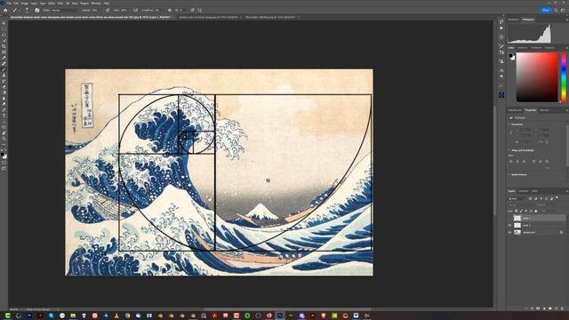Screen dimensions: 569x320
Task: Select the Pen tool
Action: click(x=4, y=109)
